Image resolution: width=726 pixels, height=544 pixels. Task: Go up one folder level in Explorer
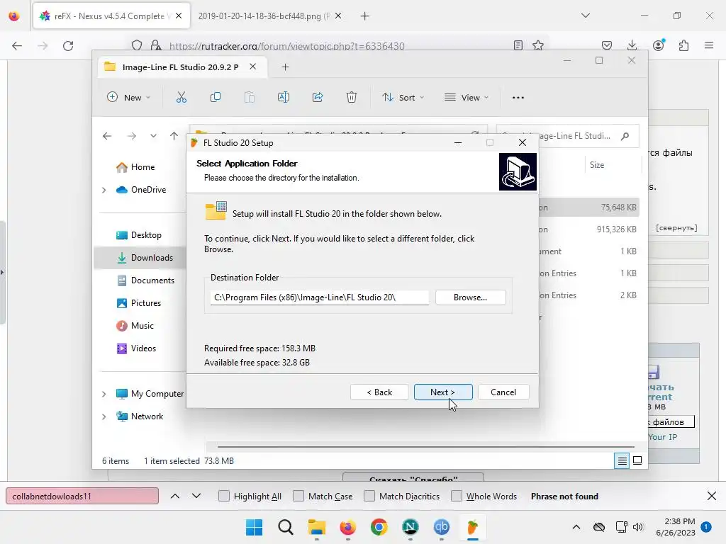point(174,135)
